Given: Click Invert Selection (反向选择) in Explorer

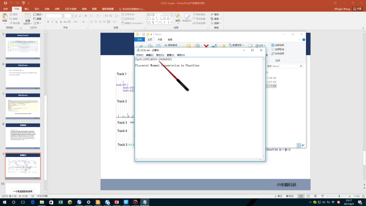Looking at the screenshot, I should pyautogui.click(x=278, y=54).
